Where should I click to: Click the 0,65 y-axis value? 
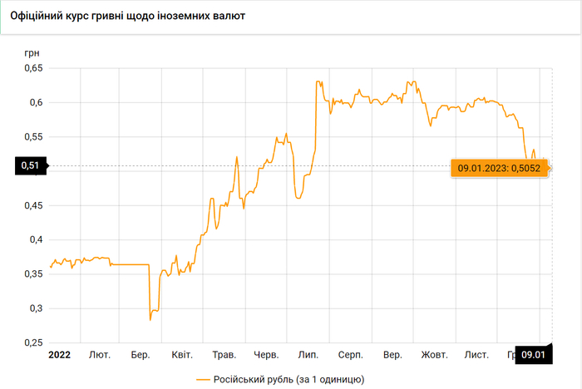[x=29, y=68]
